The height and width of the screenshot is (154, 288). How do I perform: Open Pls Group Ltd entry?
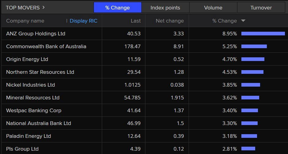22,149
